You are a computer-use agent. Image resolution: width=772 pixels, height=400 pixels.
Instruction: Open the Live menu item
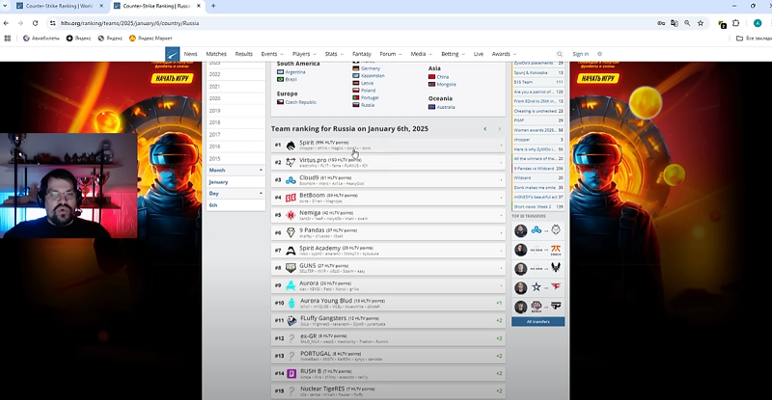(478, 54)
